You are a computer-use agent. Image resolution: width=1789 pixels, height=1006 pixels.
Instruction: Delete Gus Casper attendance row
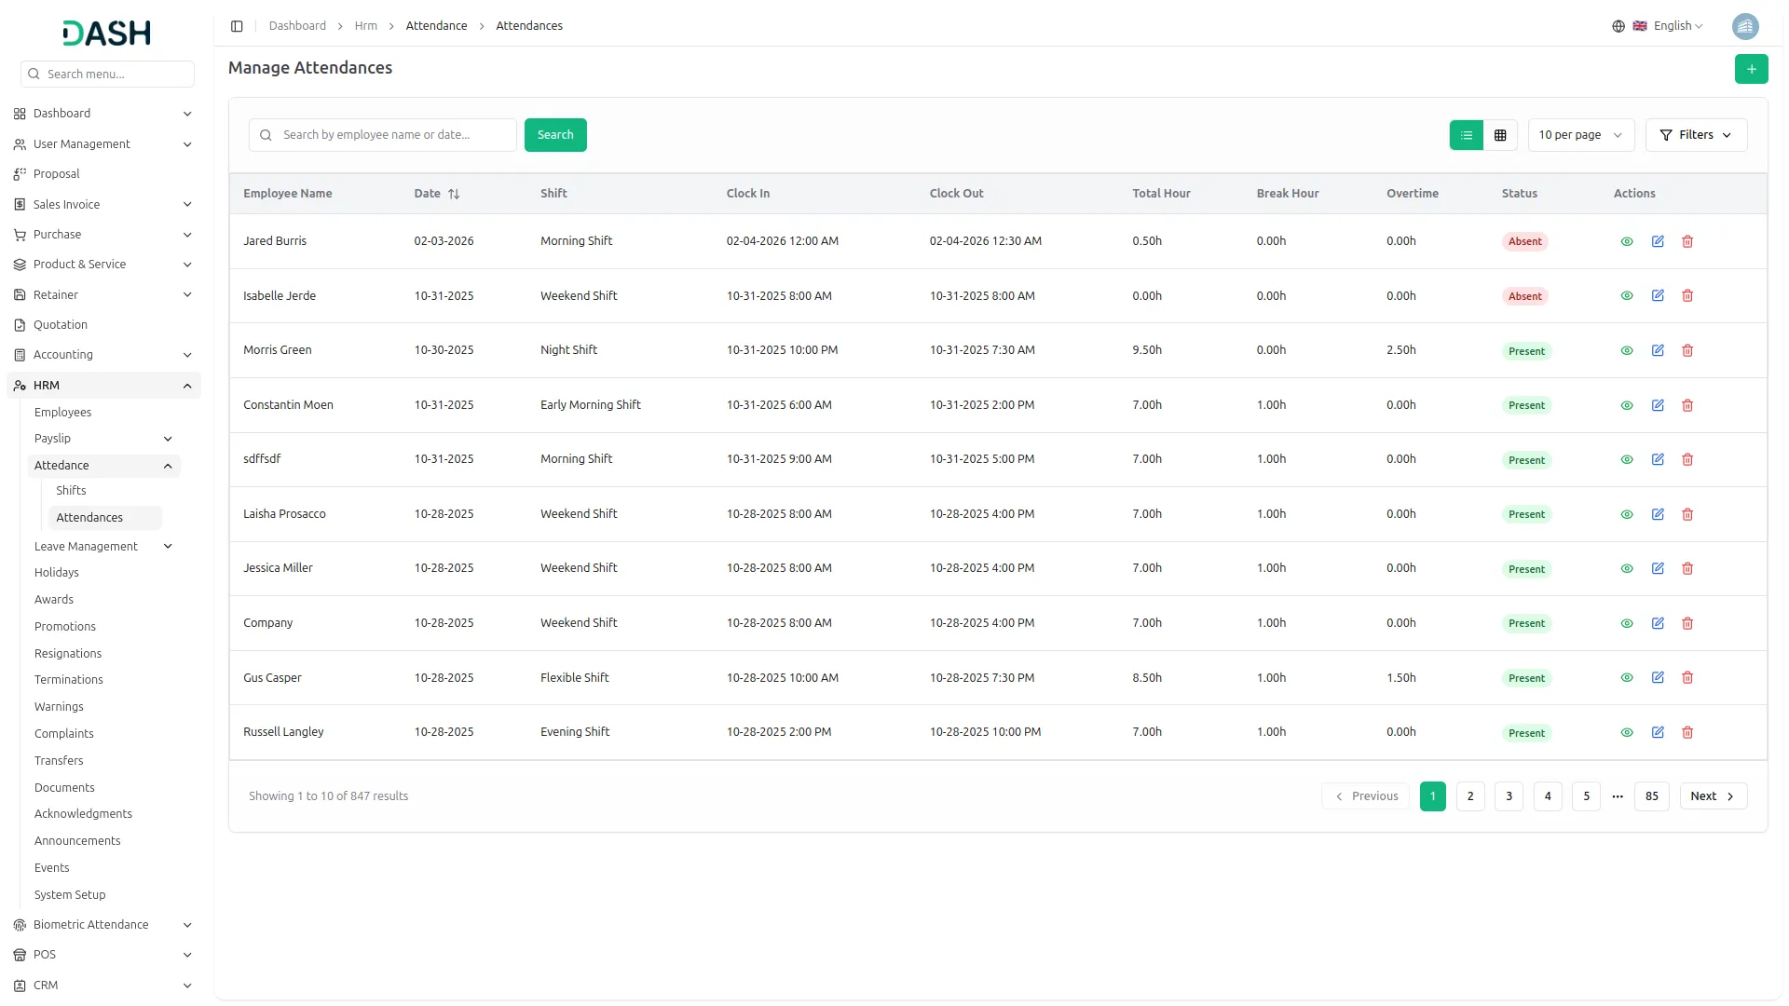pos(1687,678)
